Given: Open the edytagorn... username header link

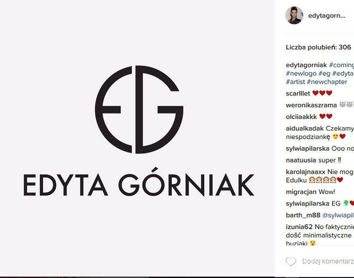Looking at the screenshot, I should [x=326, y=16].
